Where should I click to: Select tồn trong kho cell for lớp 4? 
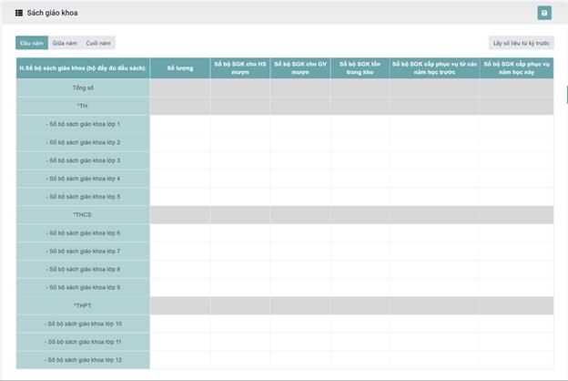click(360, 179)
